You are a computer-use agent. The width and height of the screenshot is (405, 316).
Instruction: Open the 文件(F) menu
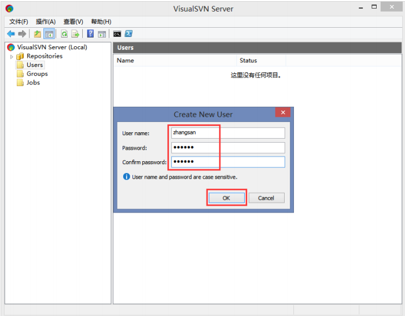(x=19, y=22)
